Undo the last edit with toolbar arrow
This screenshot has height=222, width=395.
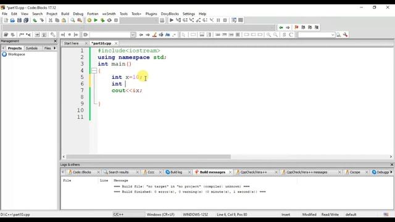coord(35,20)
